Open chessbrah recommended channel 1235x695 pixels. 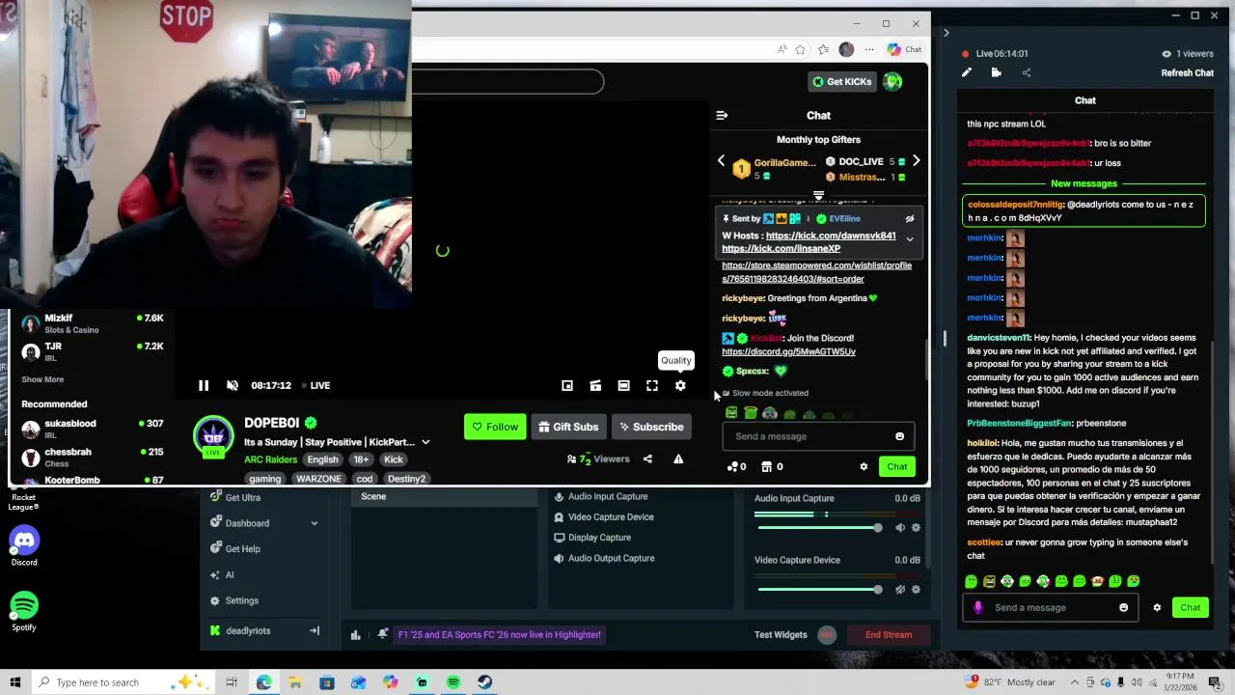(95, 457)
